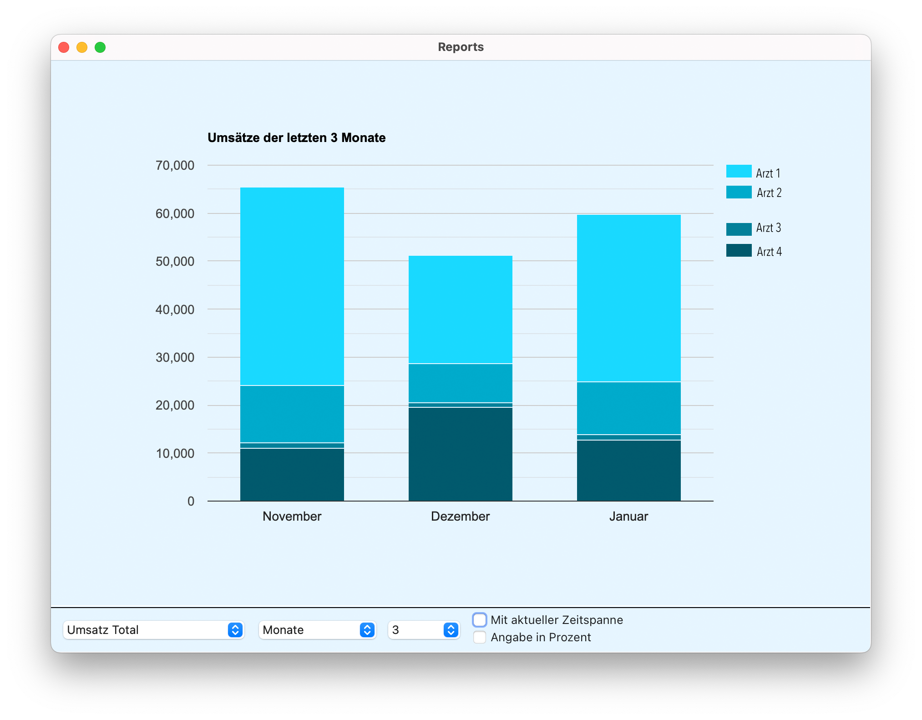The width and height of the screenshot is (922, 720).
Task: Click the November Arzt 1 bar segment
Action: 292,287
